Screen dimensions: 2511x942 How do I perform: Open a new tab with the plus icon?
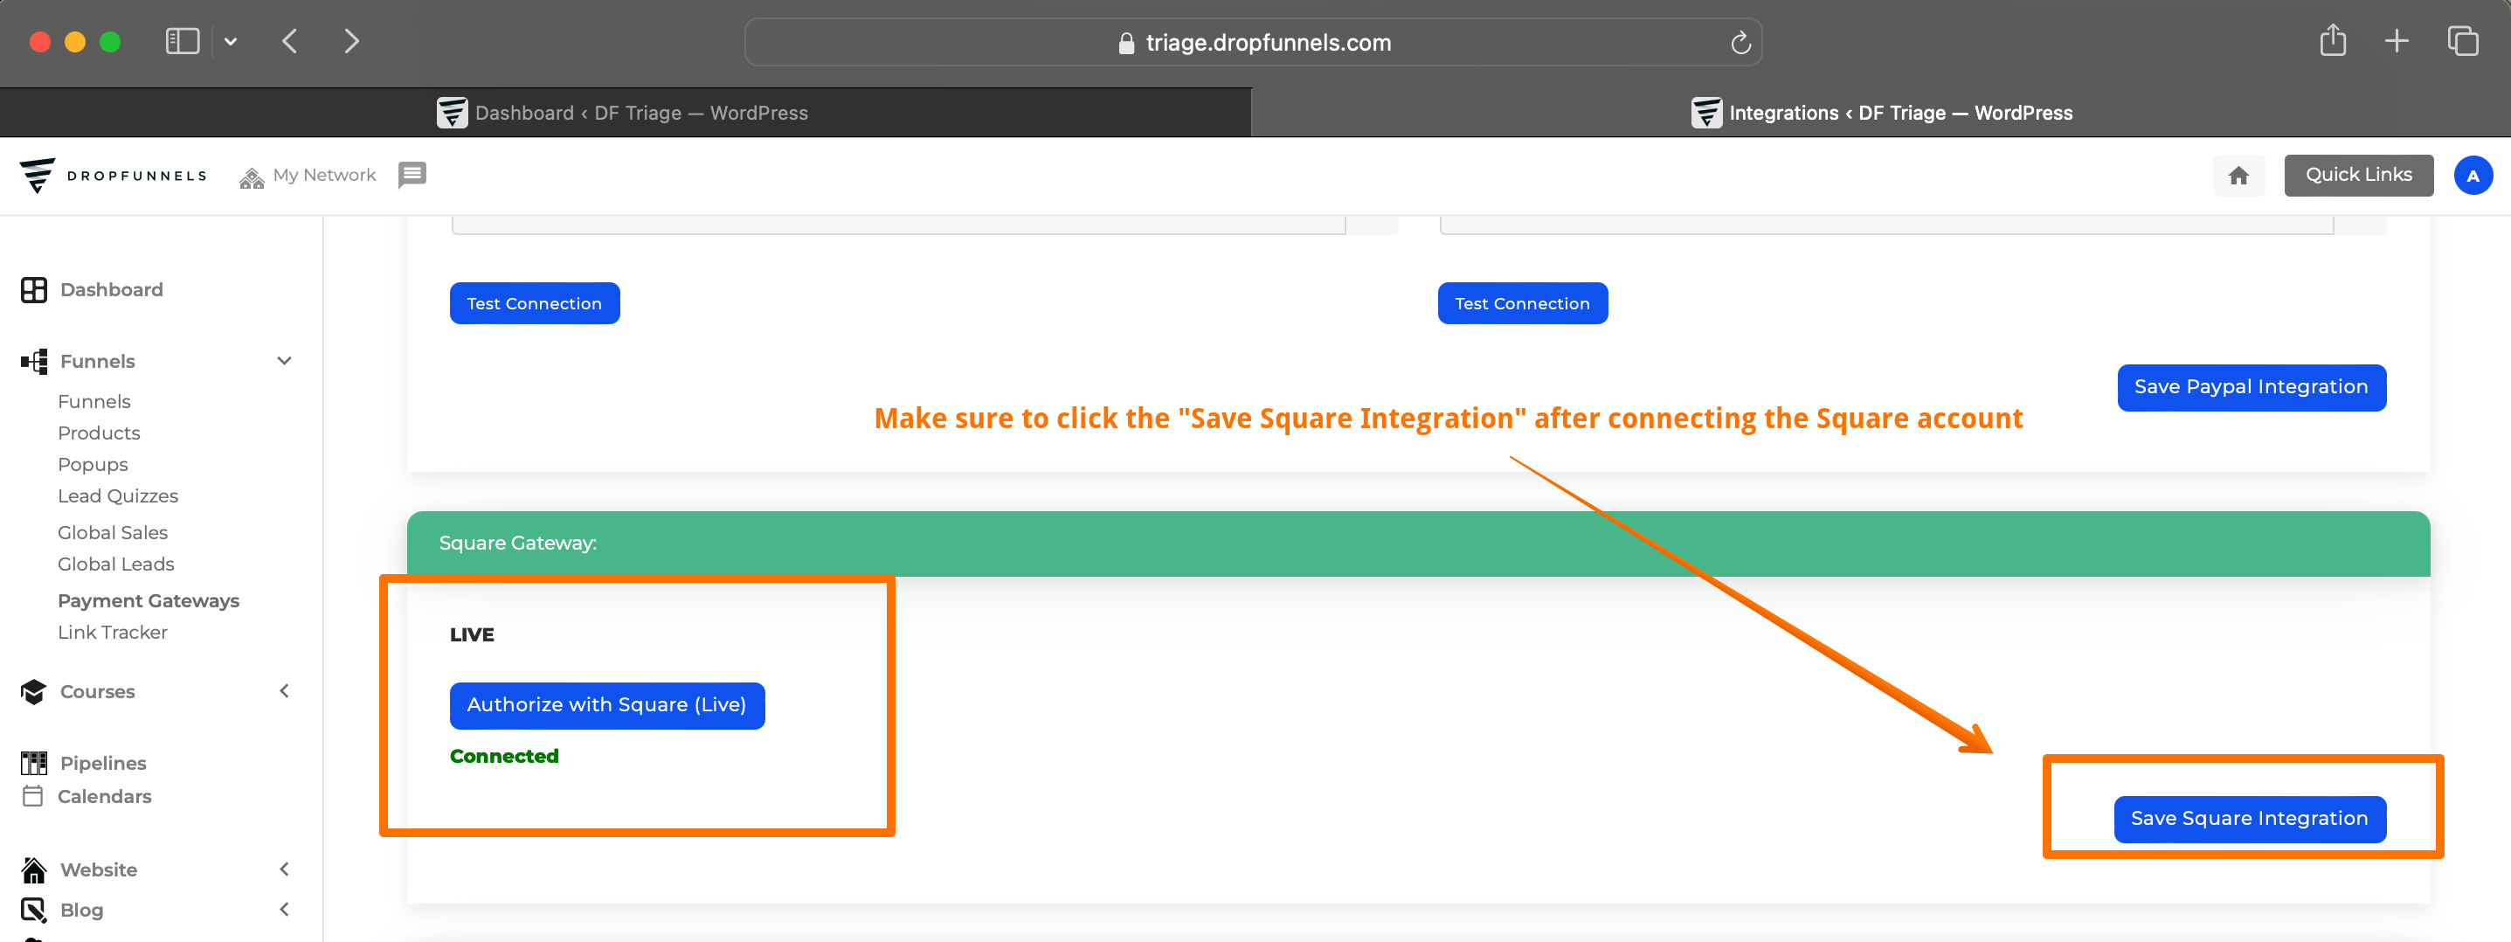[x=2397, y=41]
